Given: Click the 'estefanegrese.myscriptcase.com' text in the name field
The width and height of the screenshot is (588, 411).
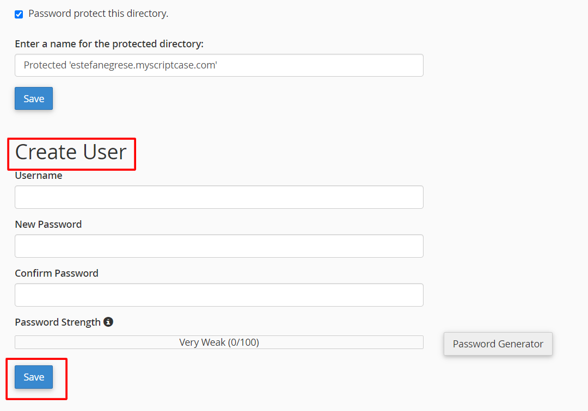Looking at the screenshot, I should [144, 65].
